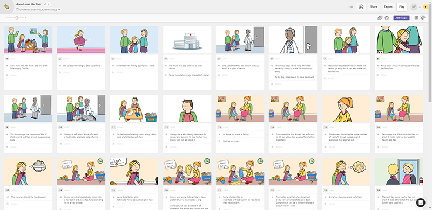Click the purple Add Images button
The height and width of the screenshot is (210, 432).
401,18
